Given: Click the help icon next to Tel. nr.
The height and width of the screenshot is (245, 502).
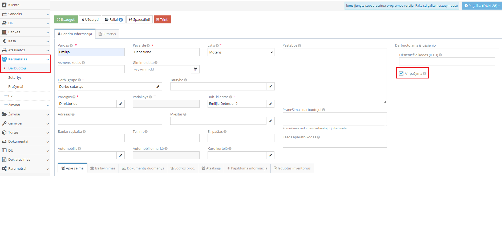Looking at the screenshot, I should click(x=146, y=132).
